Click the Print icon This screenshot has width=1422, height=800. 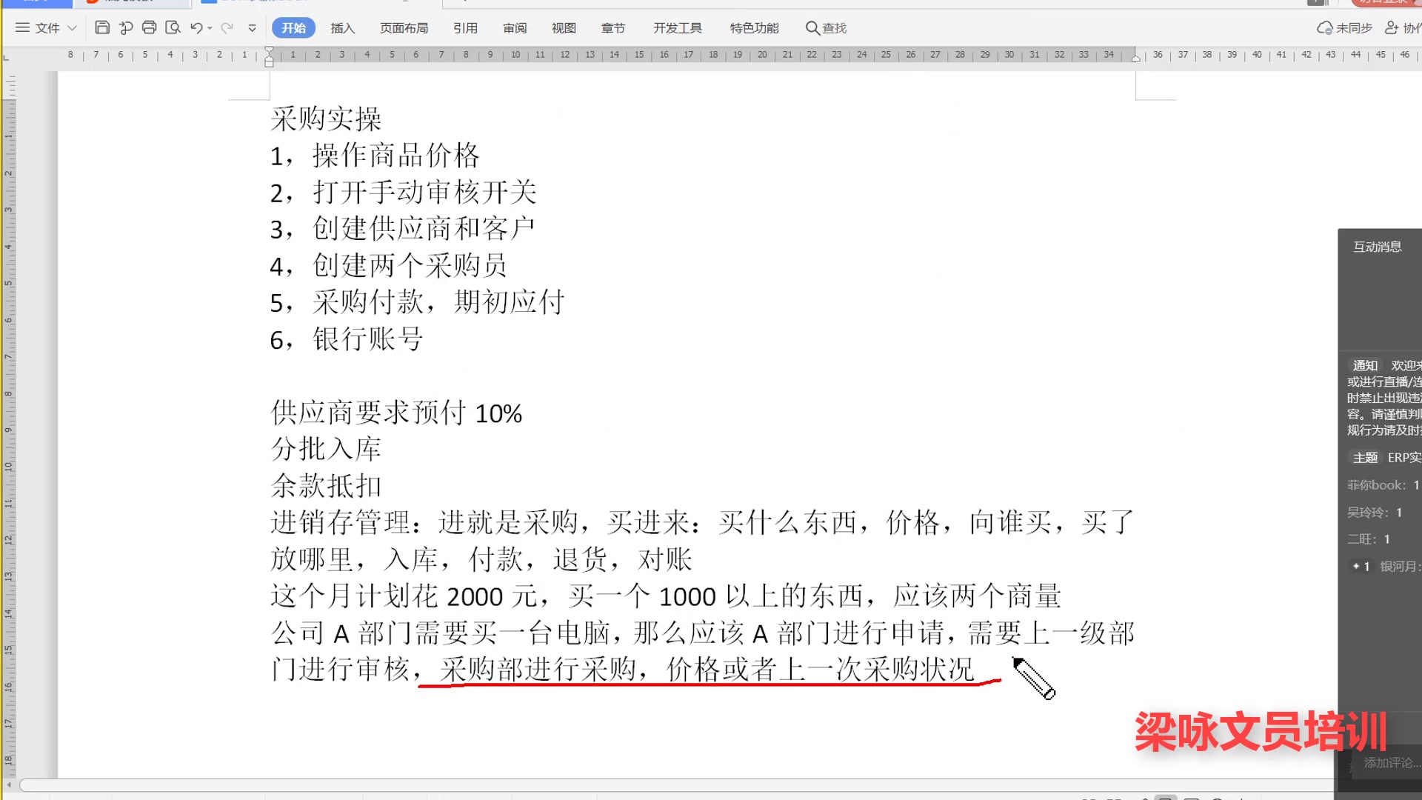point(149,27)
